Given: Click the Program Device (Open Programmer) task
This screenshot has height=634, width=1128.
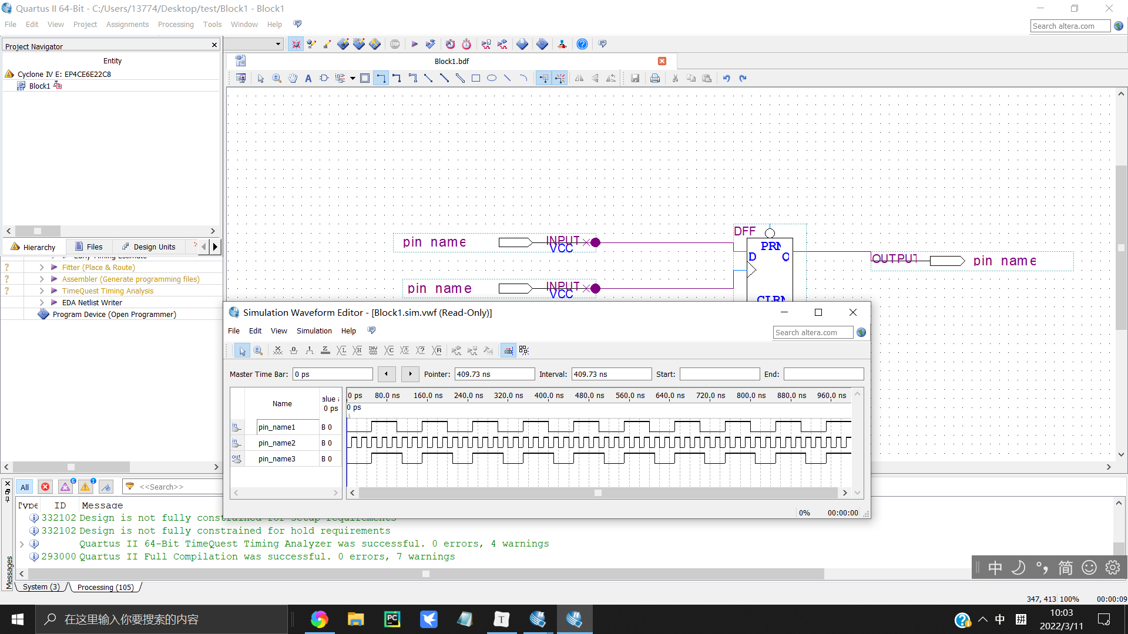Looking at the screenshot, I should click(114, 314).
